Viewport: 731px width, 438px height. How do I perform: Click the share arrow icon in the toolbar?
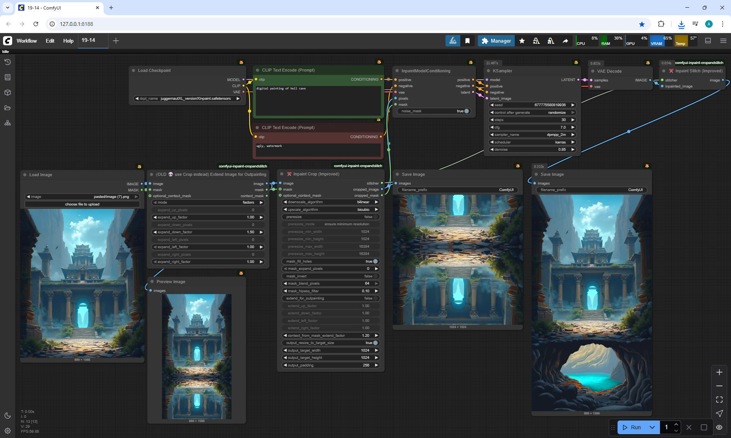click(x=565, y=41)
